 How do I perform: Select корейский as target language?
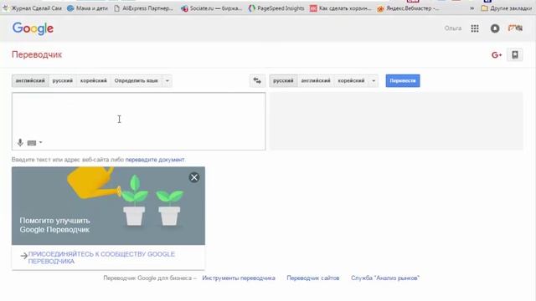pos(352,81)
